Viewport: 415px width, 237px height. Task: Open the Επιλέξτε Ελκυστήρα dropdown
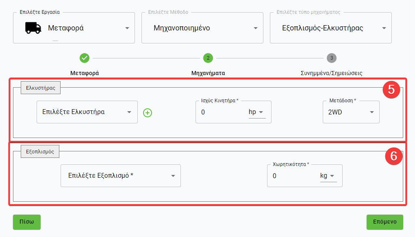(x=87, y=112)
